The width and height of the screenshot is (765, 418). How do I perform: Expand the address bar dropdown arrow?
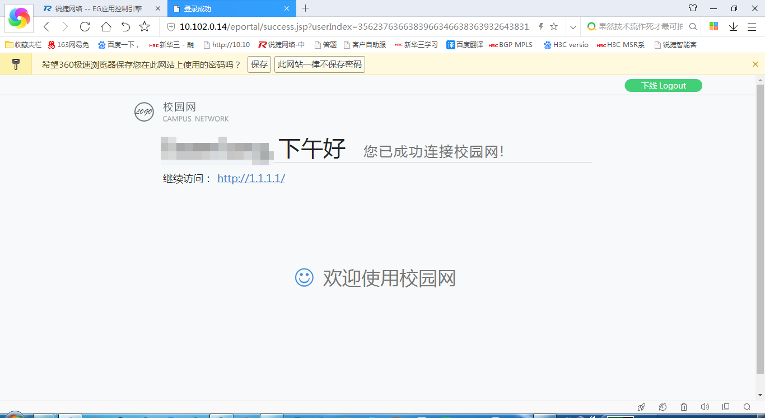[572, 26]
